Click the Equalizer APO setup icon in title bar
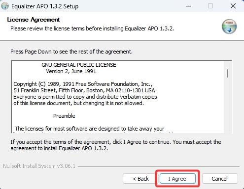 click(5, 6)
